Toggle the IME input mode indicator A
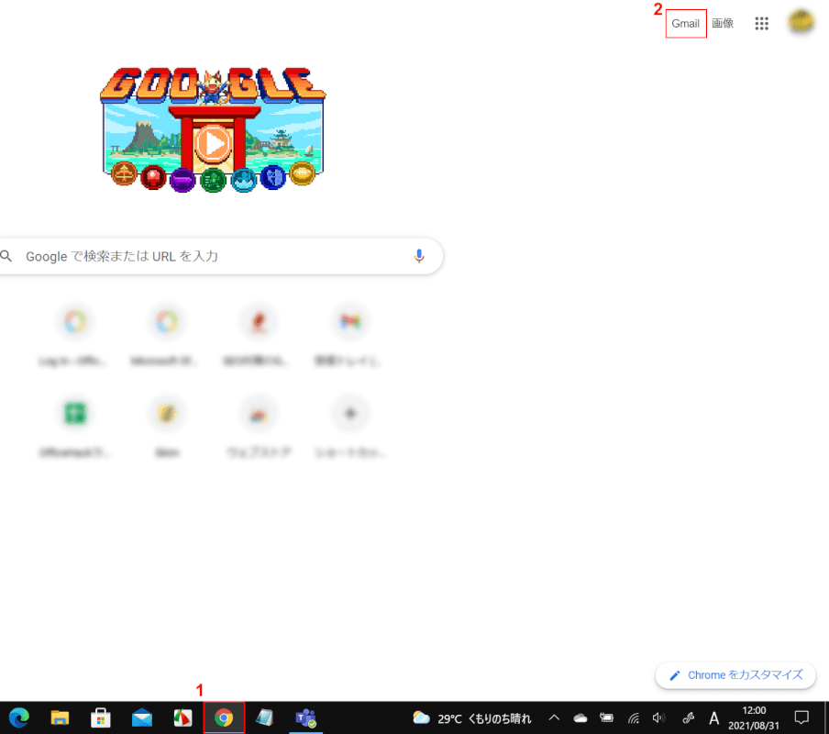The width and height of the screenshot is (829, 734). tap(713, 718)
